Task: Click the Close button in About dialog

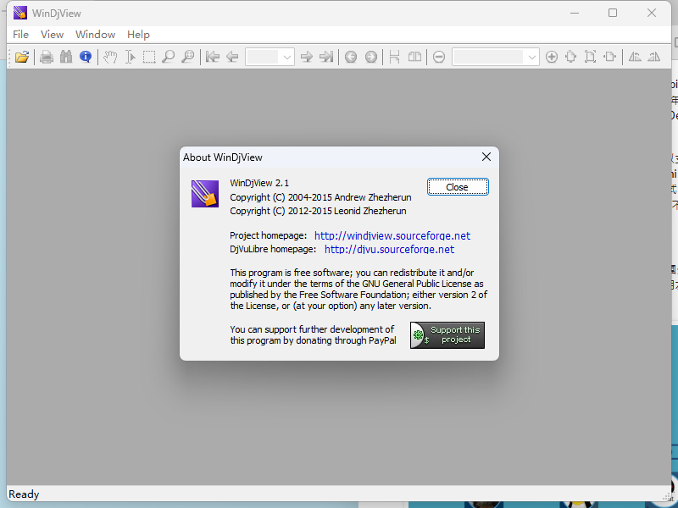Action: (x=458, y=187)
